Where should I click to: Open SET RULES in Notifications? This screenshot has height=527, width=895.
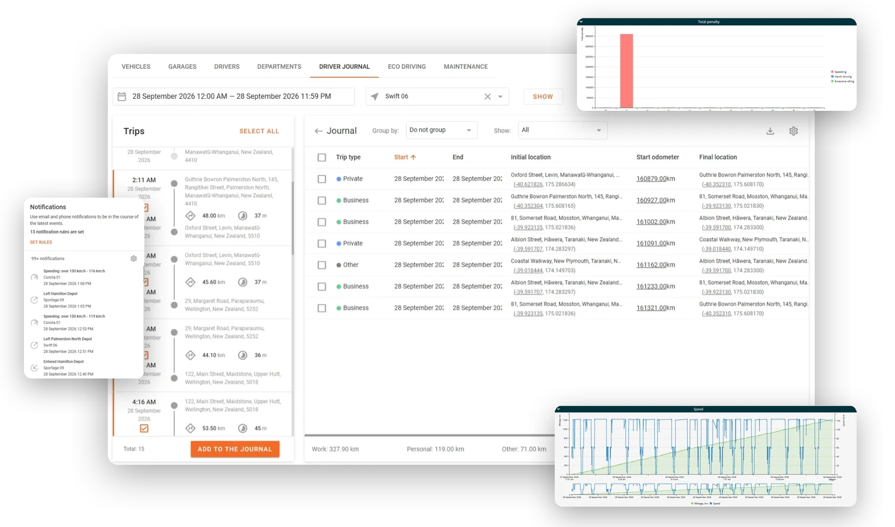click(41, 243)
